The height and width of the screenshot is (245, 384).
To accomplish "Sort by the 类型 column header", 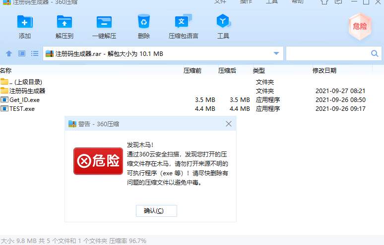I will click(259, 71).
